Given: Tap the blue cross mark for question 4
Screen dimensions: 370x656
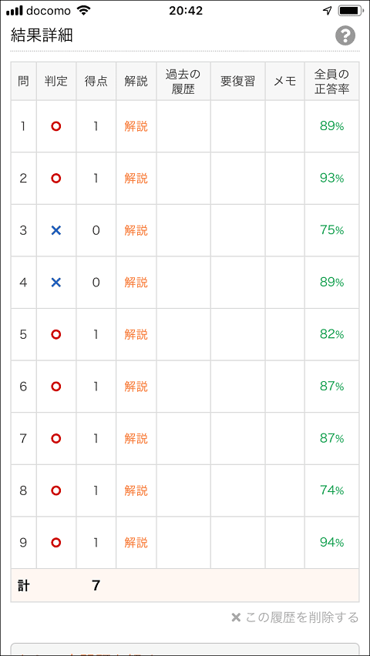Looking at the screenshot, I should click(x=56, y=283).
